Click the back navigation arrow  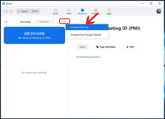[x=6, y=11]
